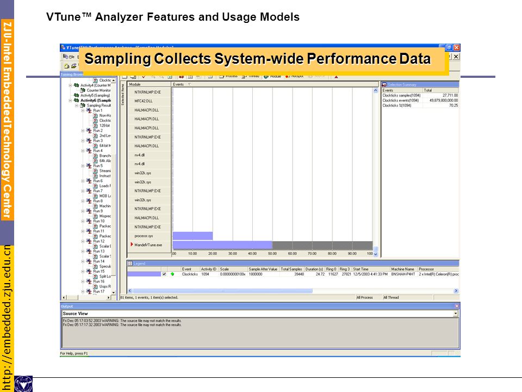Collapse the Run 1 tree node
The height and width of the screenshot is (392, 522).
[83, 111]
